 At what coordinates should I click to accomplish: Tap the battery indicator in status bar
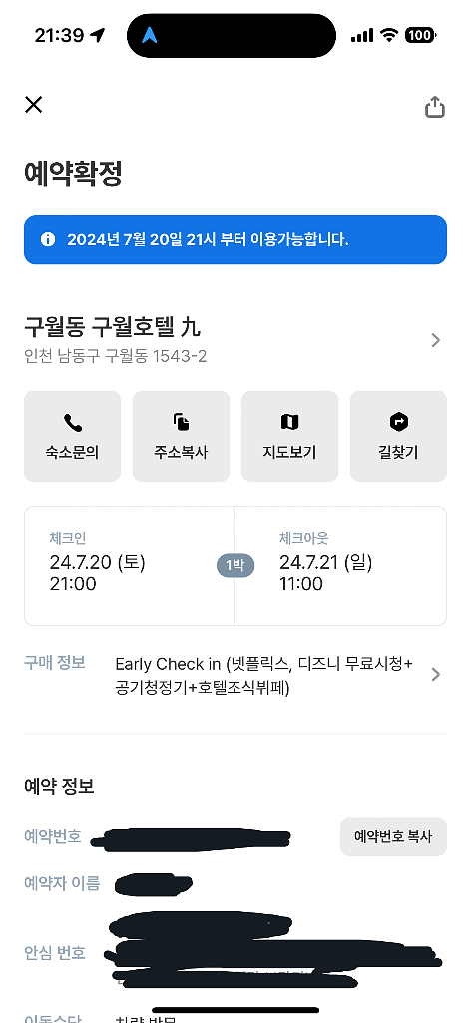pos(420,35)
